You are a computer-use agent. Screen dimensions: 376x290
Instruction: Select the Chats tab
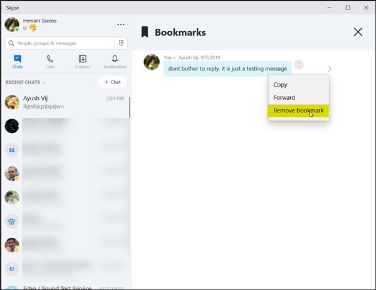18,62
